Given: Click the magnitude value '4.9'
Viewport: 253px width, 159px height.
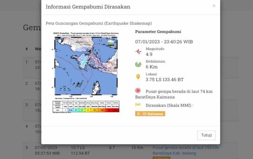Looking at the screenshot, I should [149, 54].
